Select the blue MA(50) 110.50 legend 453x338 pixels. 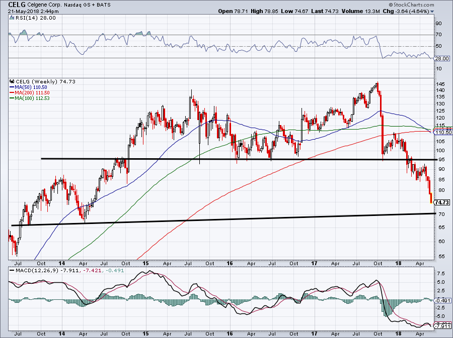28,87
